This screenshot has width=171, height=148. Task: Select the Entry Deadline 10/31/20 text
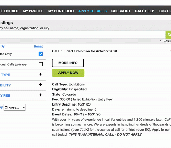click(71, 104)
